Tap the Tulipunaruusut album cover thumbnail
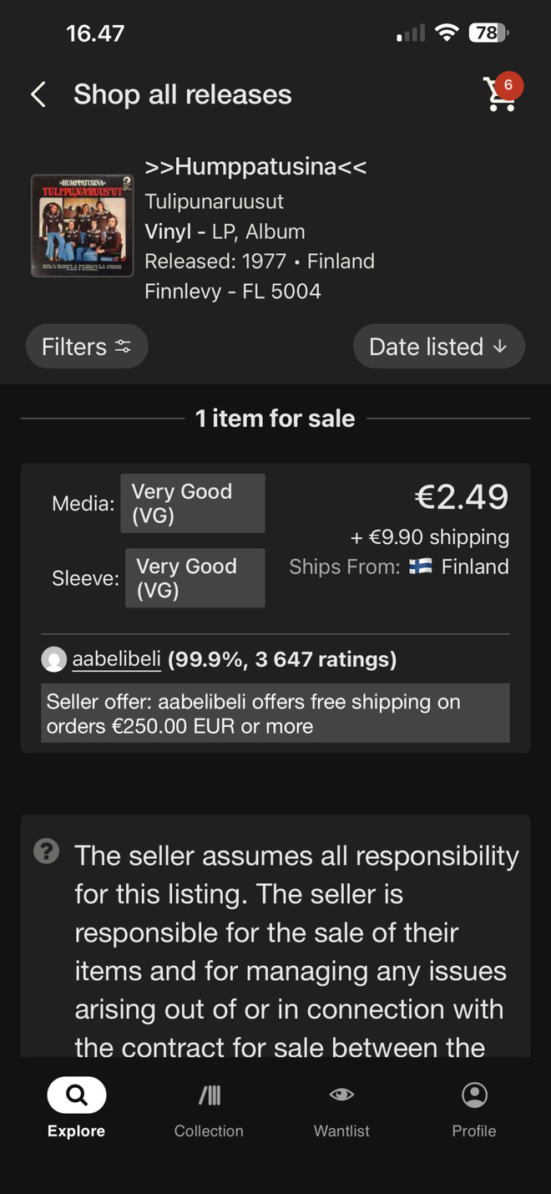551x1194 pixels. click(x=82, y=226)
